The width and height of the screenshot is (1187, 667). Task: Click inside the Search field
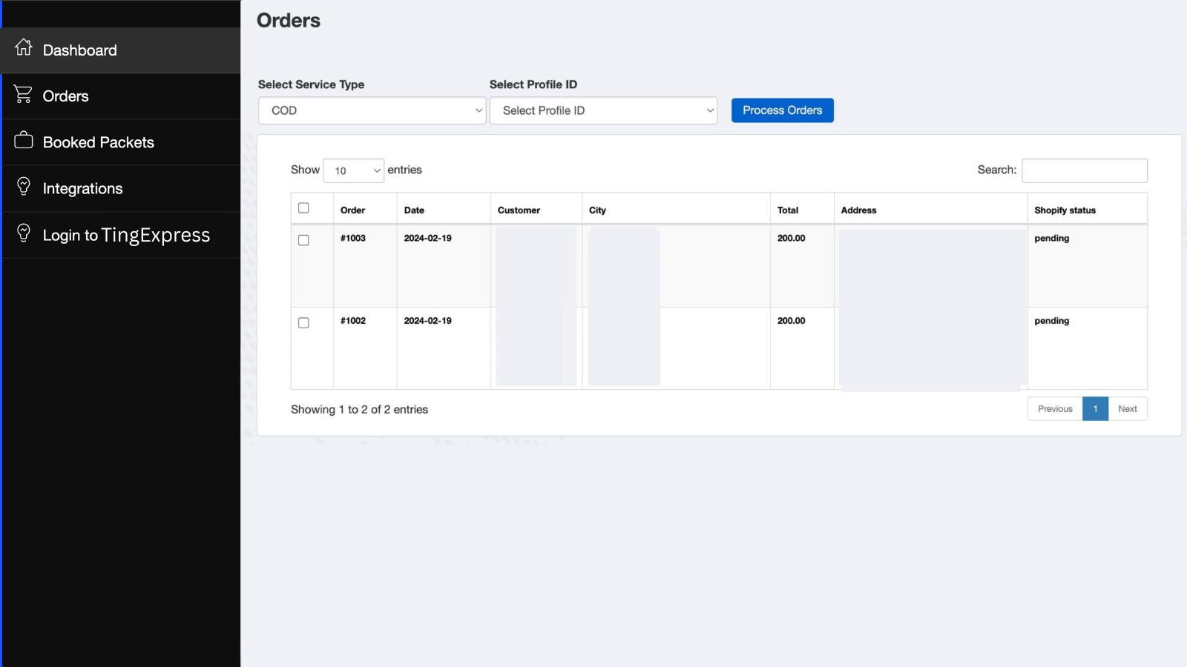(x=1084, y=170)
